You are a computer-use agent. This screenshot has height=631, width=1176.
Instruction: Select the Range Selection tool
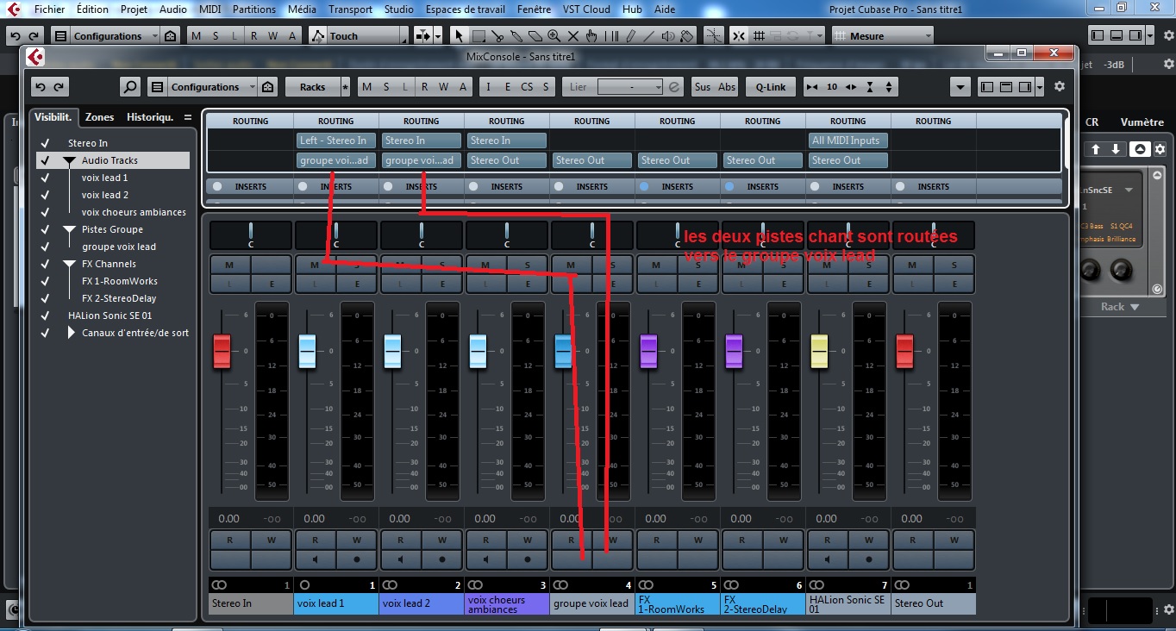click(x=479, y=36)
